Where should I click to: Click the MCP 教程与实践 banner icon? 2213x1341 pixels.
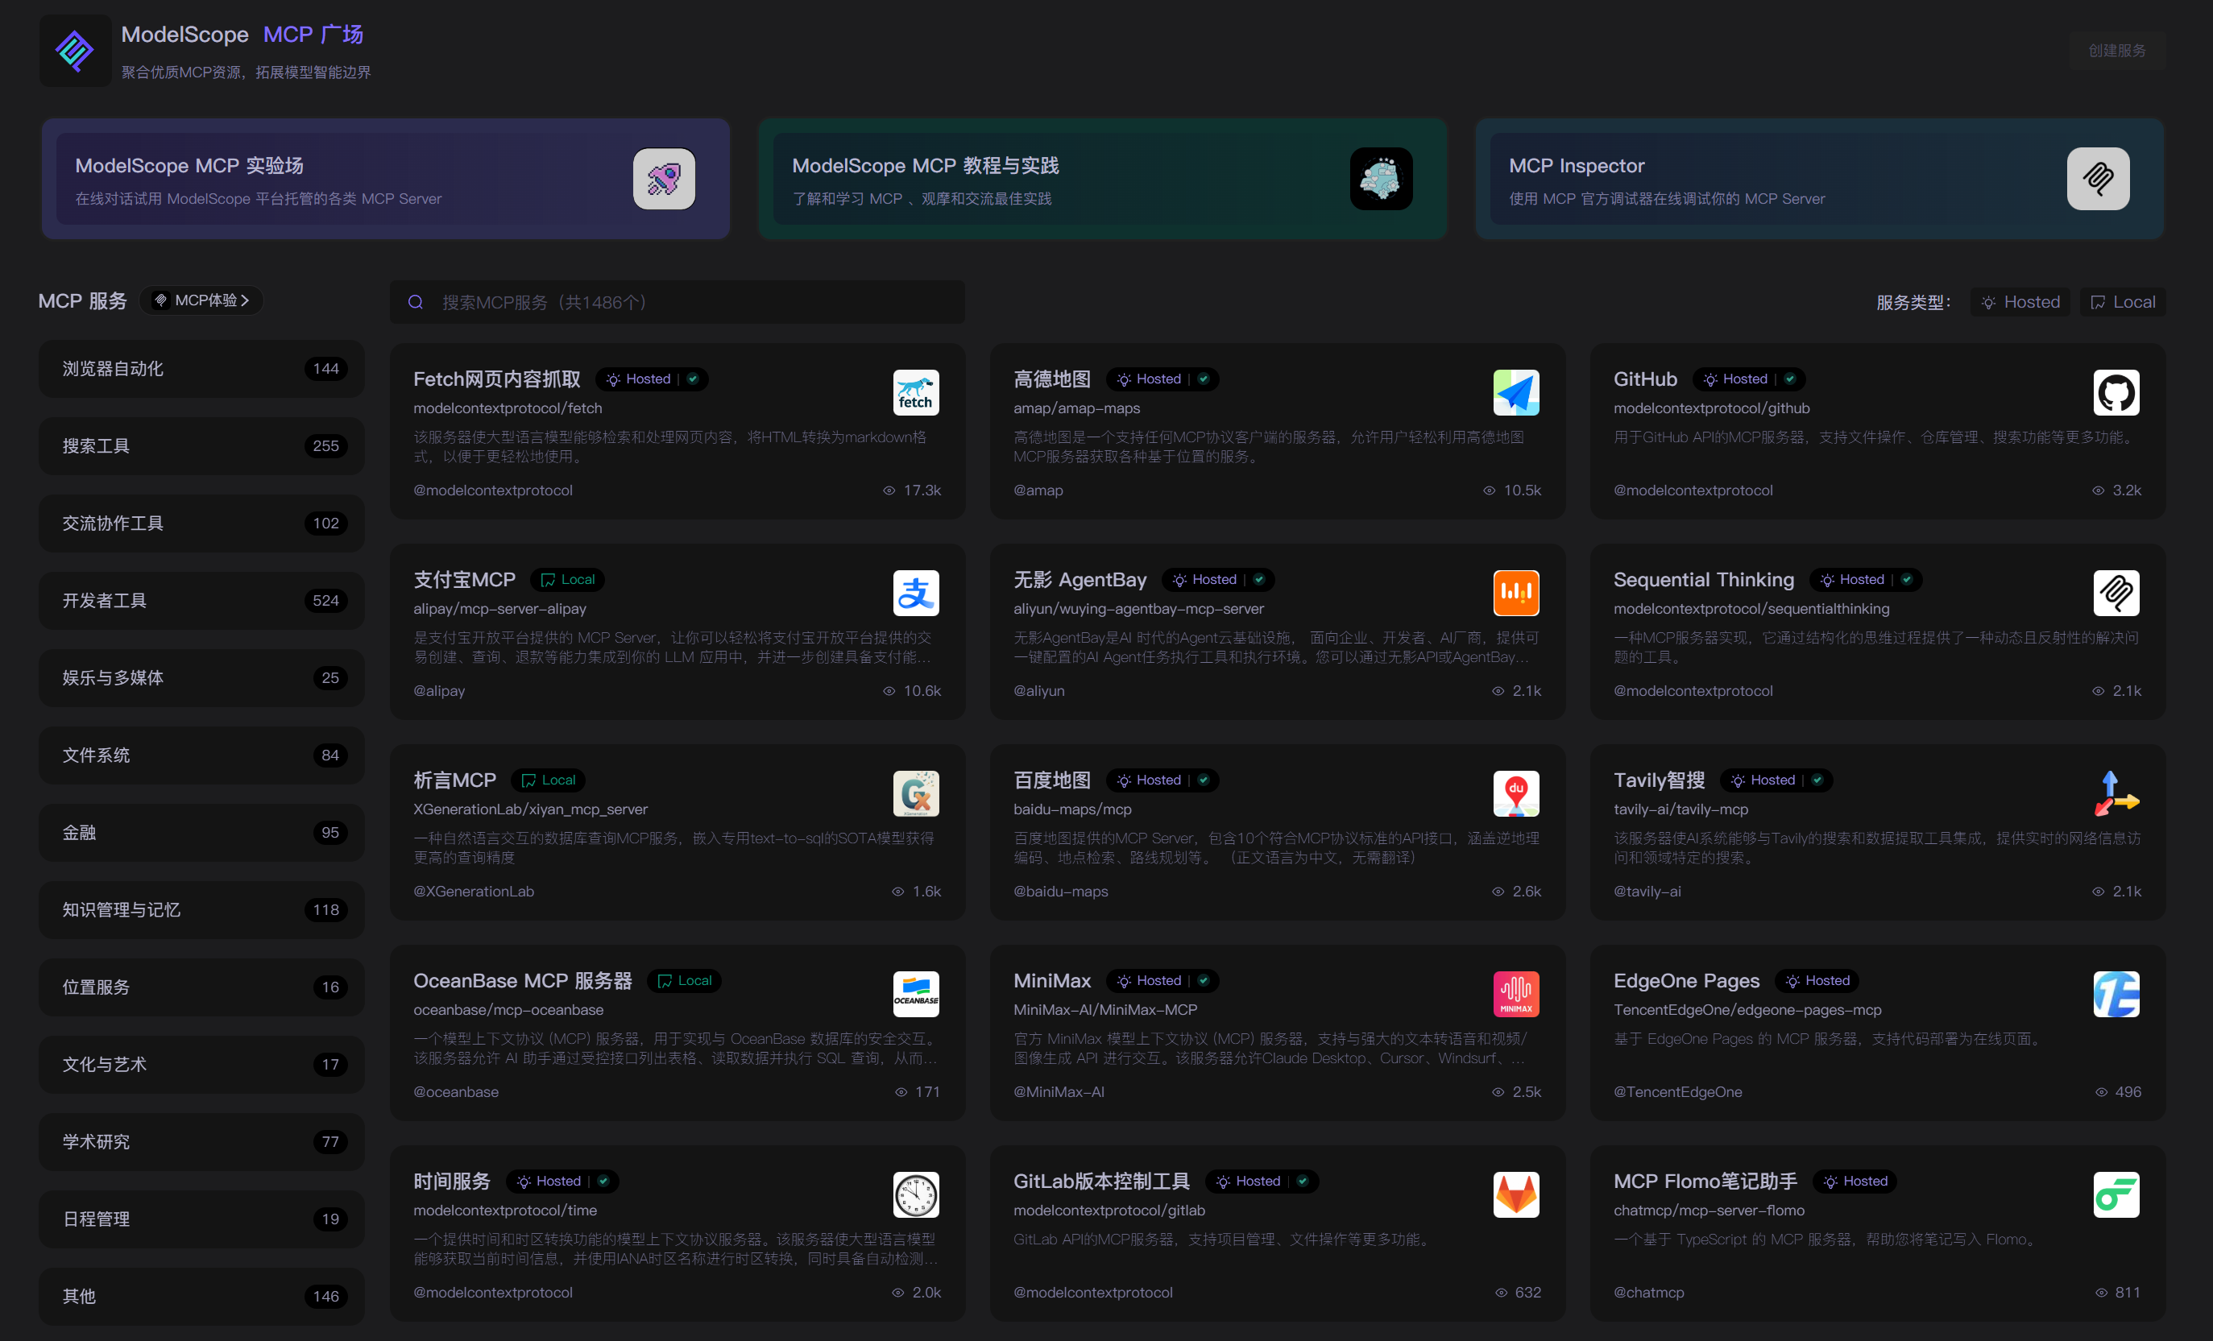click(x=1381, y=179)
